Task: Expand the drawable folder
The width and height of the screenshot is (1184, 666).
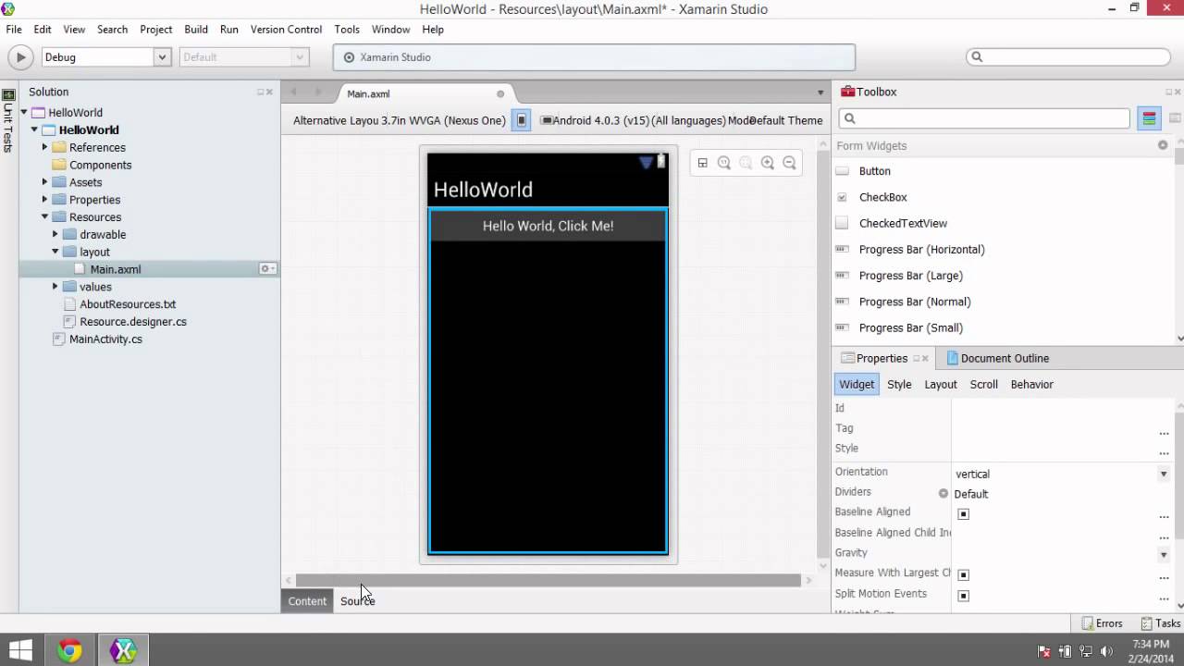Action: coord(55,234)
